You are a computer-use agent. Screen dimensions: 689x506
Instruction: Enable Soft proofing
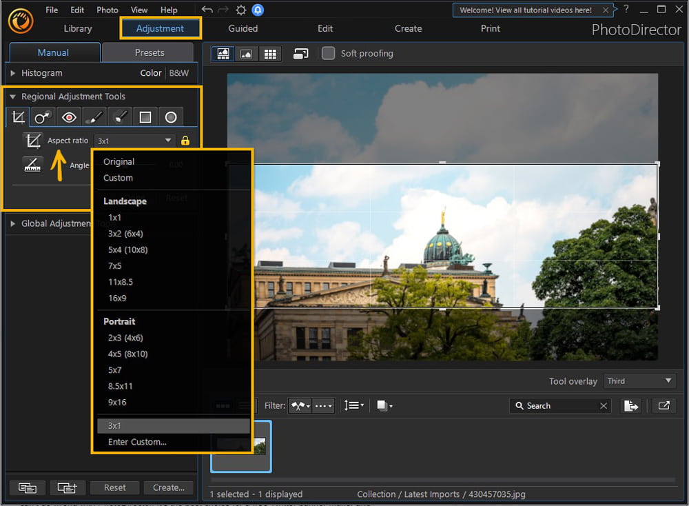tap(328, 53)
